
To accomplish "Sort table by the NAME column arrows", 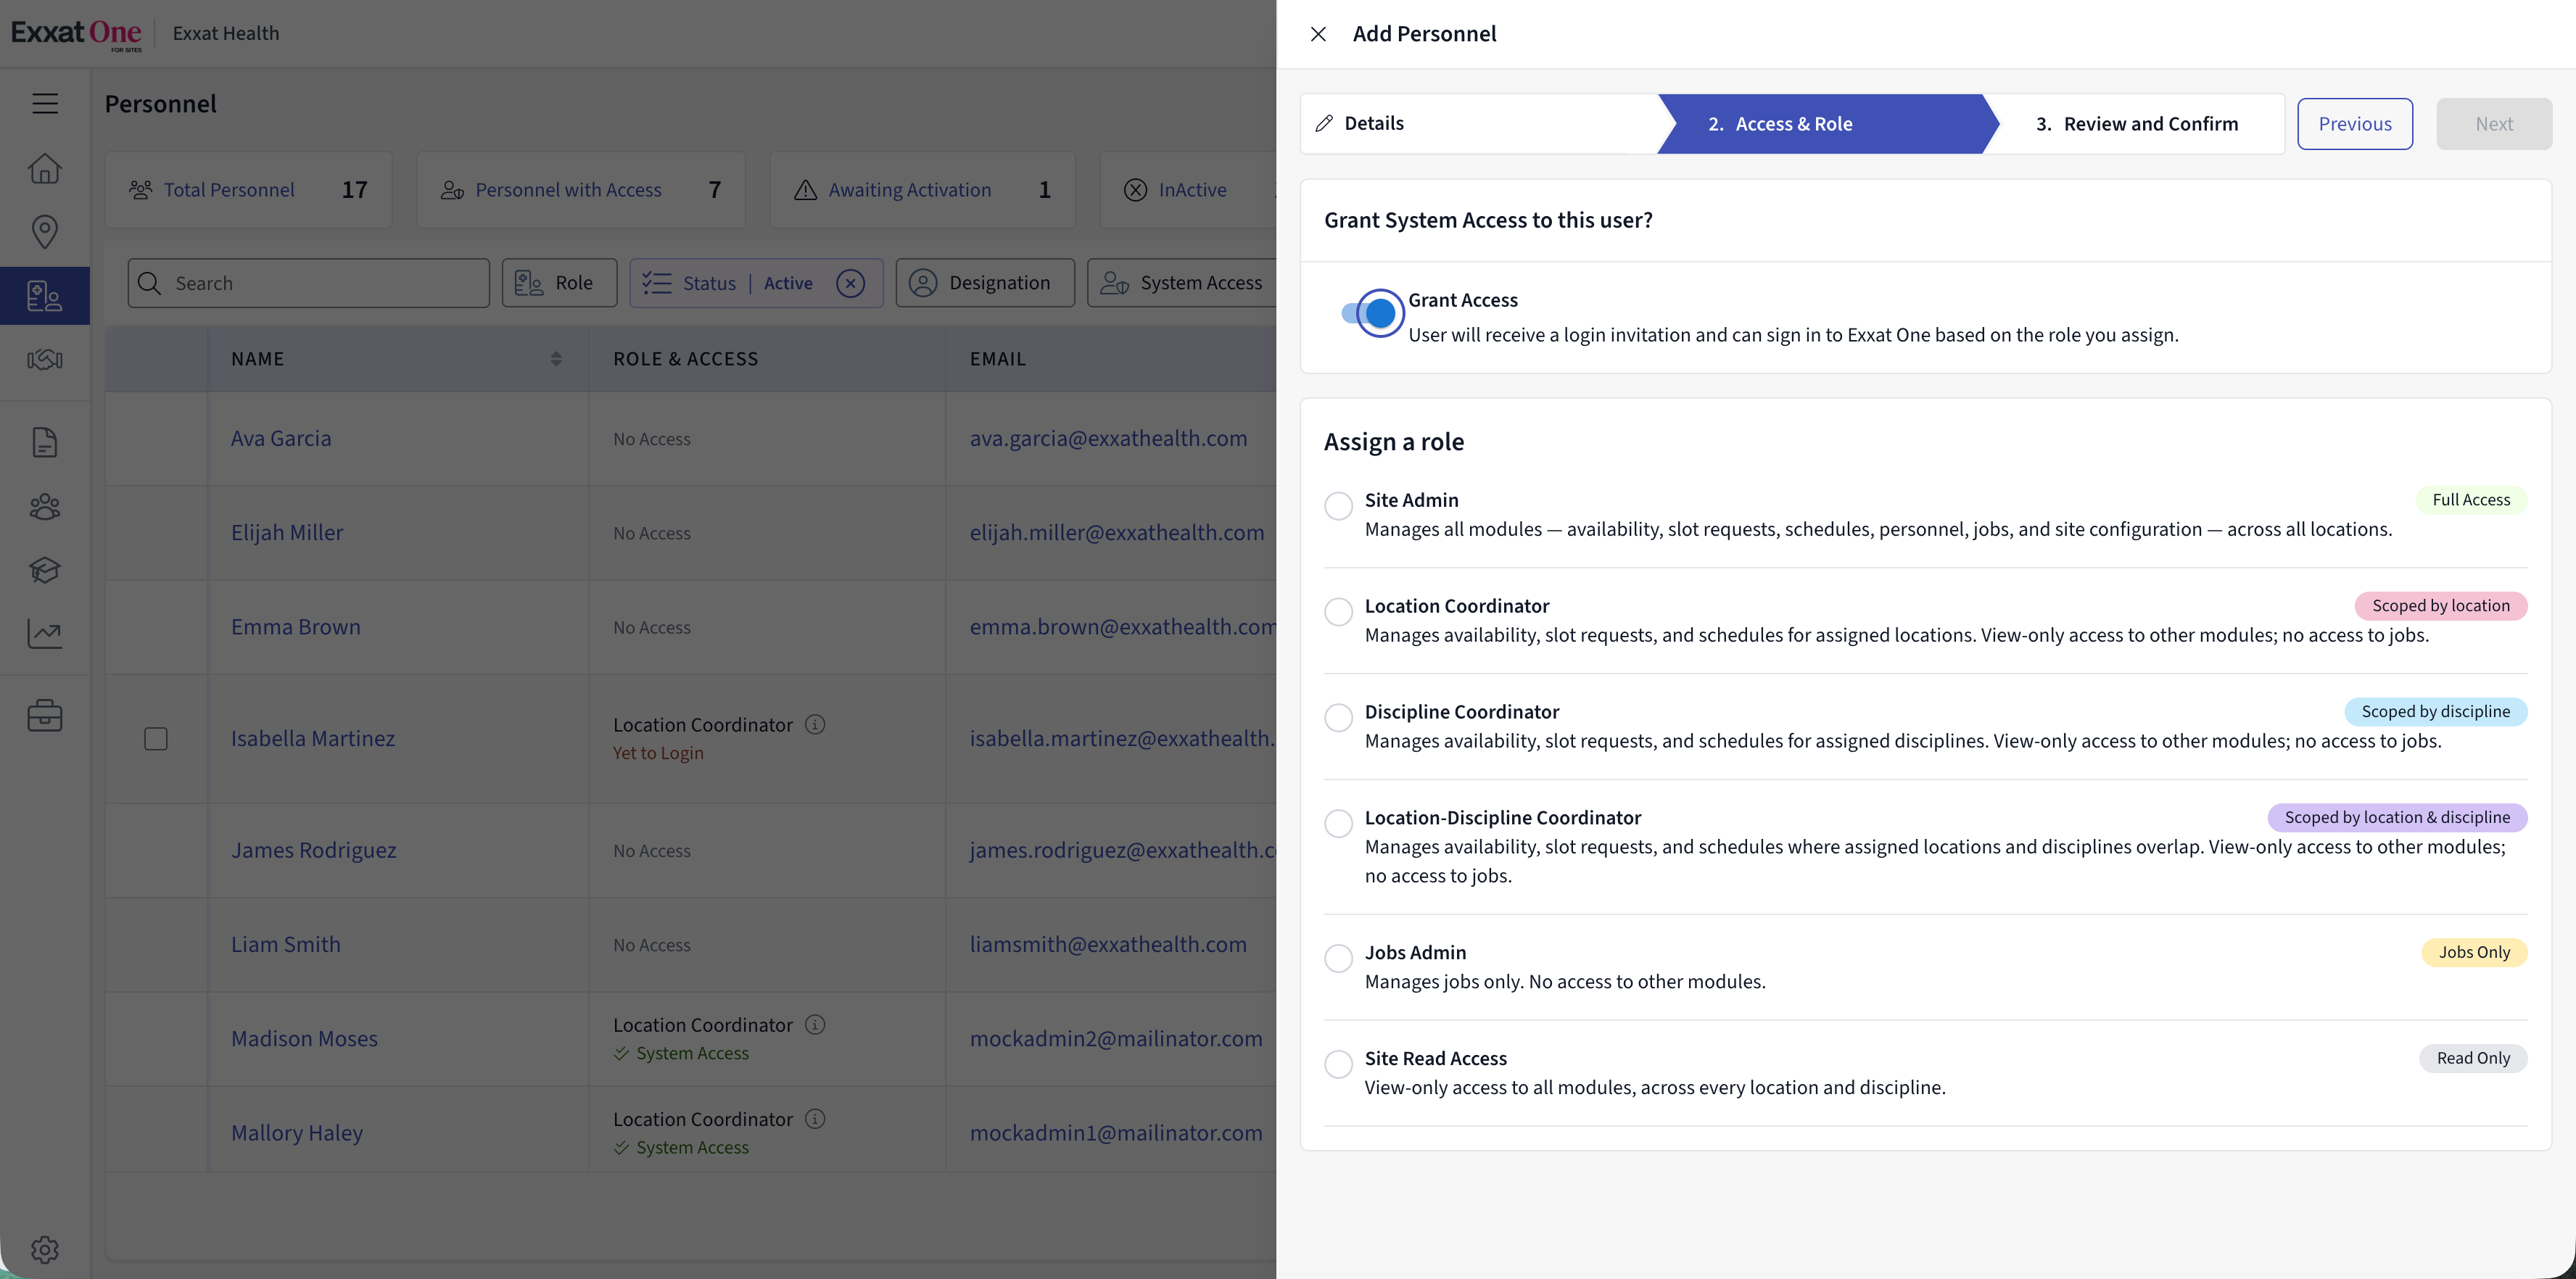I will click(556, 359).
